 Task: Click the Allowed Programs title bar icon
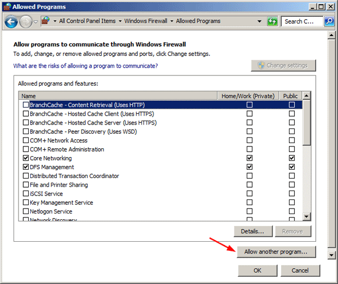[6, 7]
